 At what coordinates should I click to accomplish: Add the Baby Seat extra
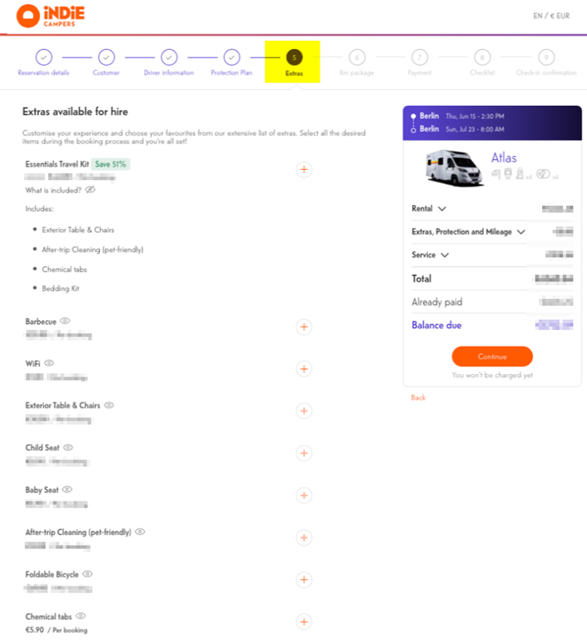pyautogui.click(x=304, y=496)
